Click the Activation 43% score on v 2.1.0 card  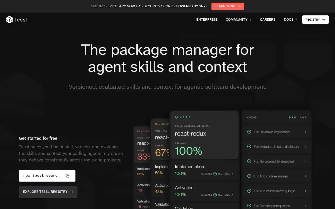tap(159, 191)
